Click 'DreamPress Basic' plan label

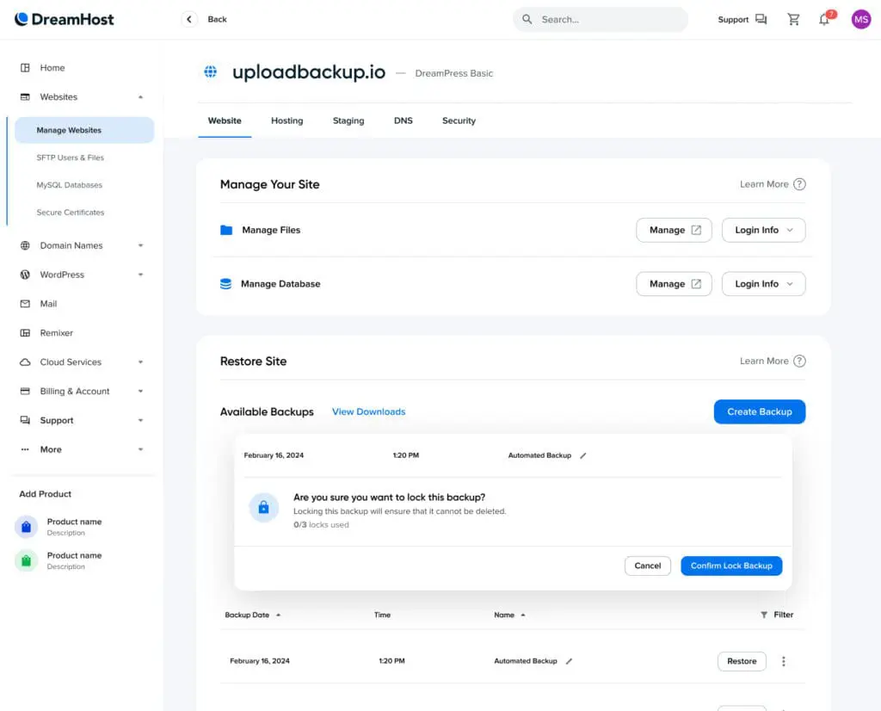coord(453,73)
